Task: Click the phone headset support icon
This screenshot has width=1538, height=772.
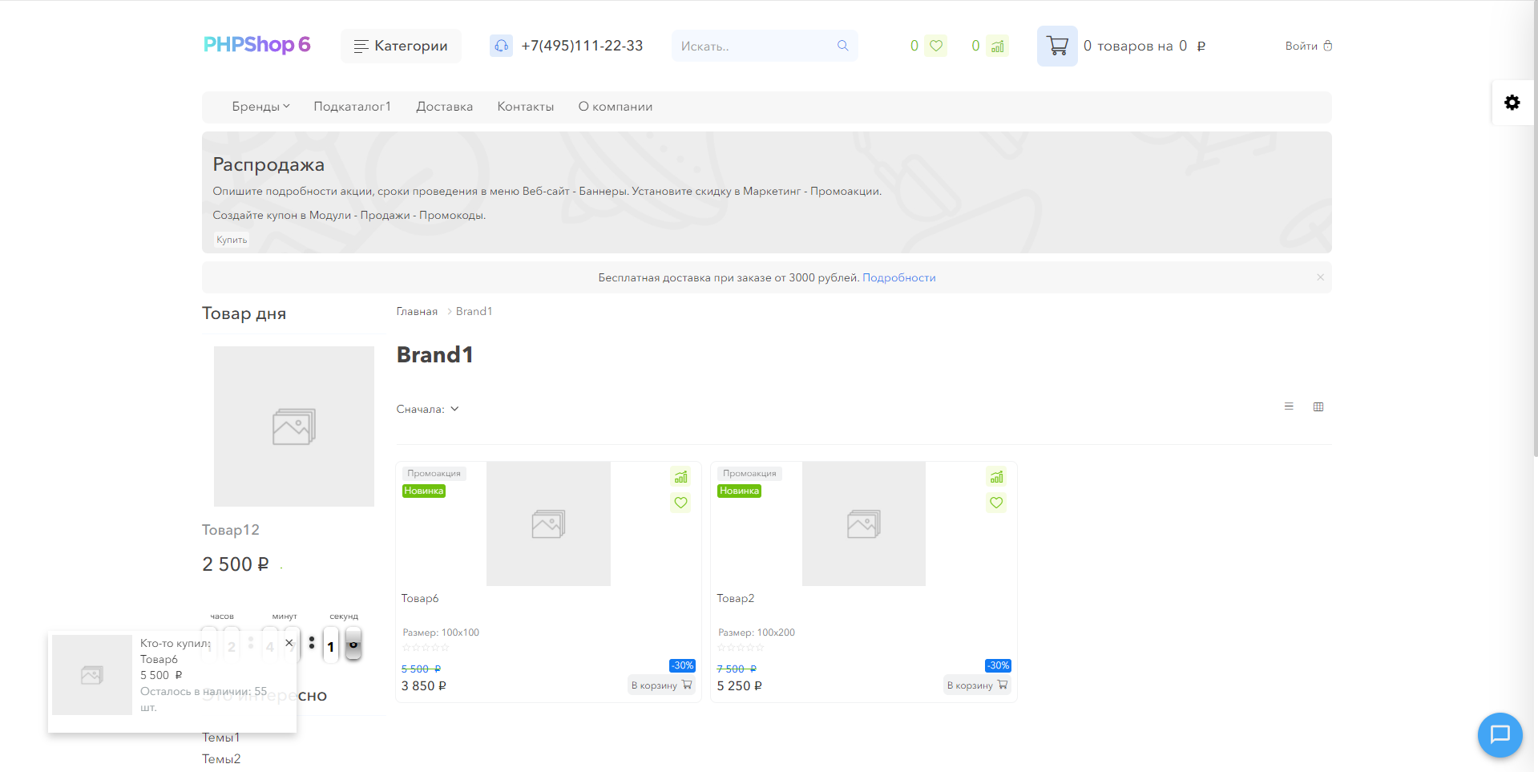Action: pyautogui.click(x=501, y=46)
